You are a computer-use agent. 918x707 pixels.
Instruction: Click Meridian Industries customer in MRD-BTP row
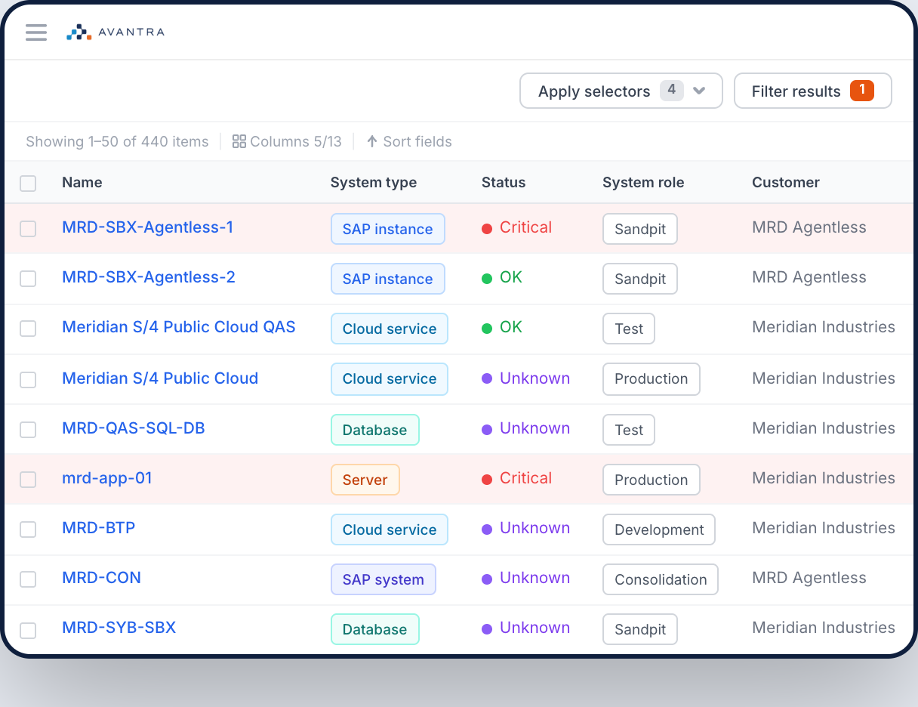pyautogui.click(x=824, y=528)
